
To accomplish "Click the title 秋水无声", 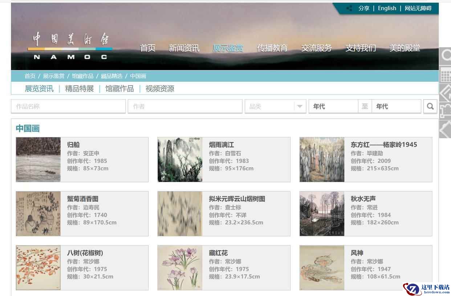I will point(363,199).
